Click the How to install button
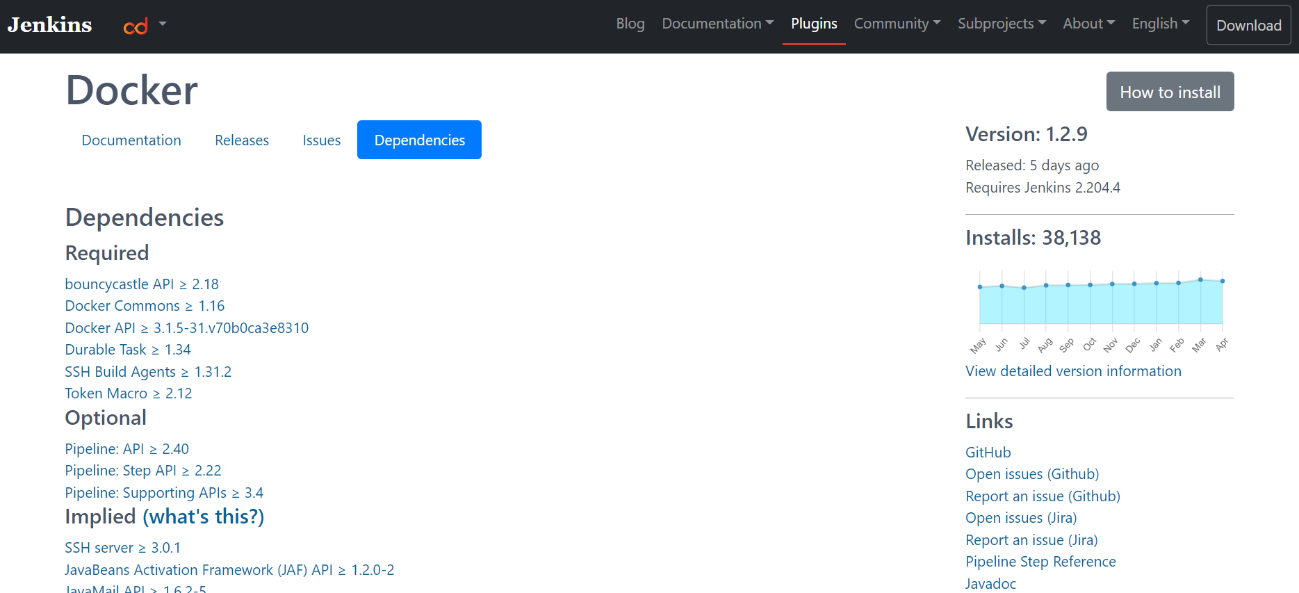 (x=1170, y=92)
